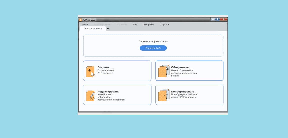
Task: Click the Создать page-with-plus icon
Action: tap(91, 72)
